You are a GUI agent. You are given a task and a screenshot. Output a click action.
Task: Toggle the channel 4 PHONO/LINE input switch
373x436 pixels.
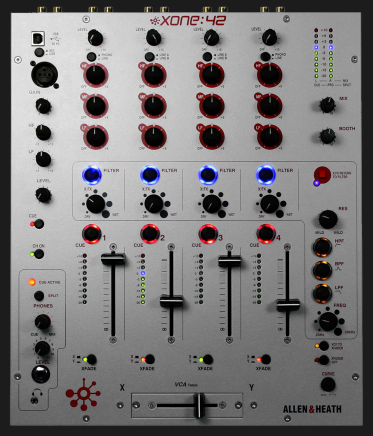coord(265,56)
